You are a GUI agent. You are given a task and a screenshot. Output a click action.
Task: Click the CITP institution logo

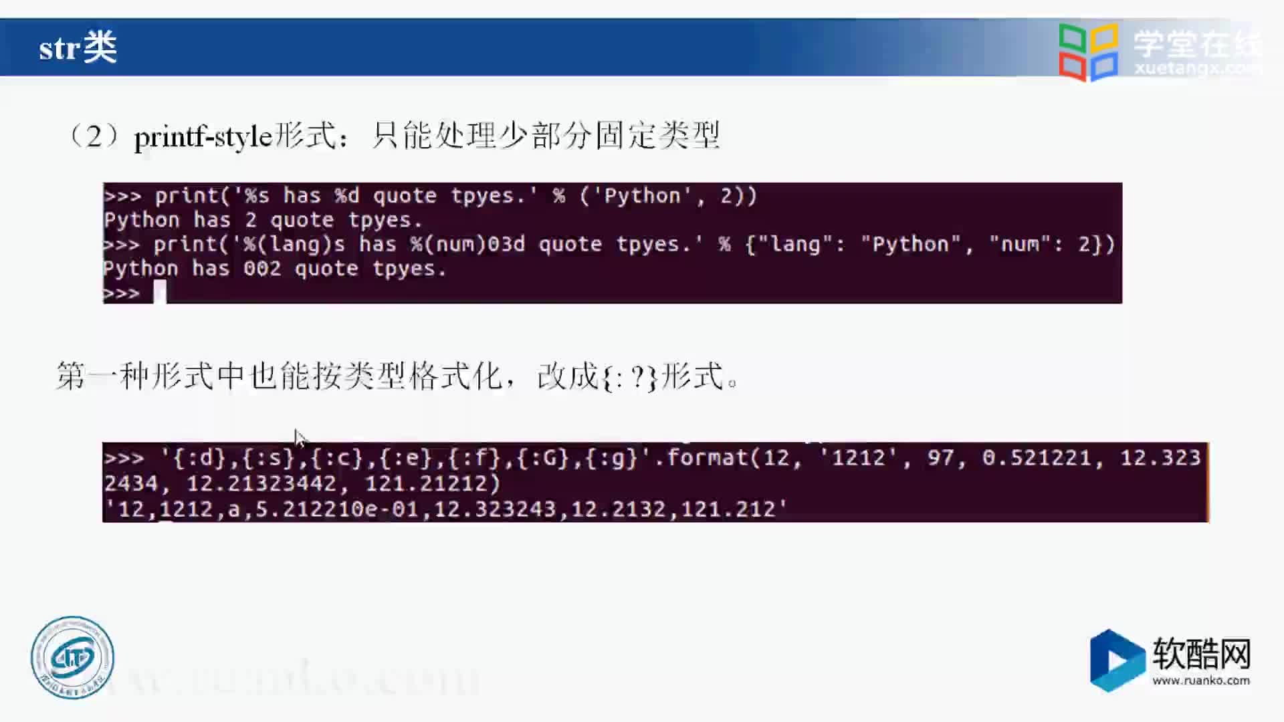tap(72, 656)
